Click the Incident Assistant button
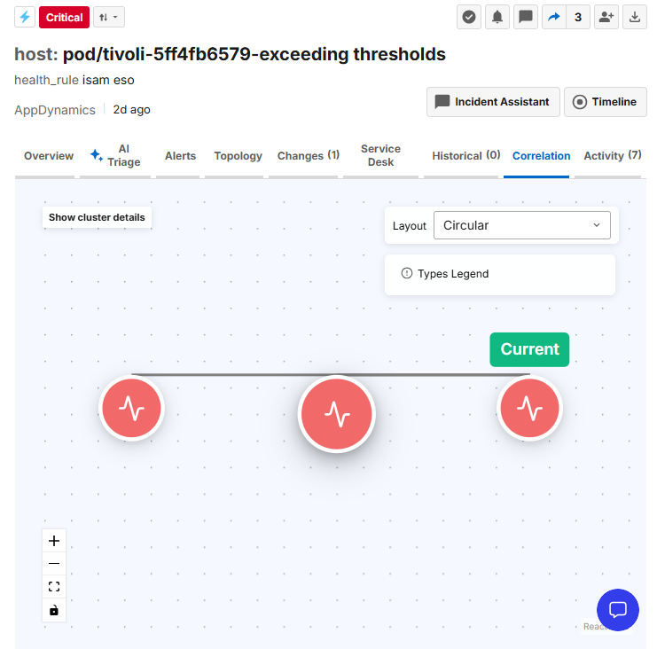 [493, 102]
